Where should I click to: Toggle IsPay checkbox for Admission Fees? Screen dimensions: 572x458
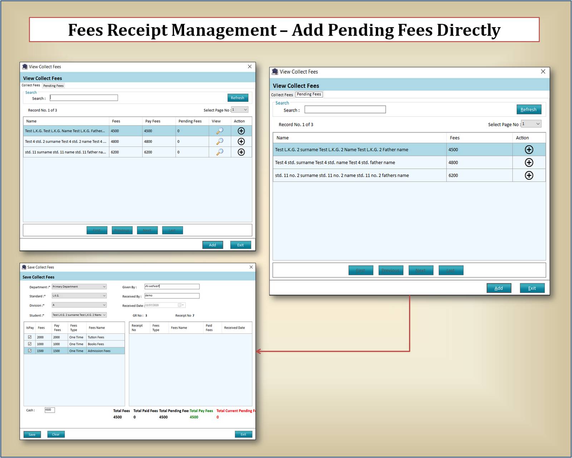coord(30,350)
